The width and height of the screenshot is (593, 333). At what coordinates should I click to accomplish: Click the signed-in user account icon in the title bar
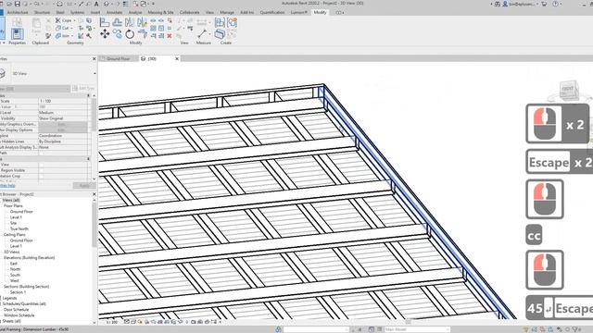click(x=505, y=4)
